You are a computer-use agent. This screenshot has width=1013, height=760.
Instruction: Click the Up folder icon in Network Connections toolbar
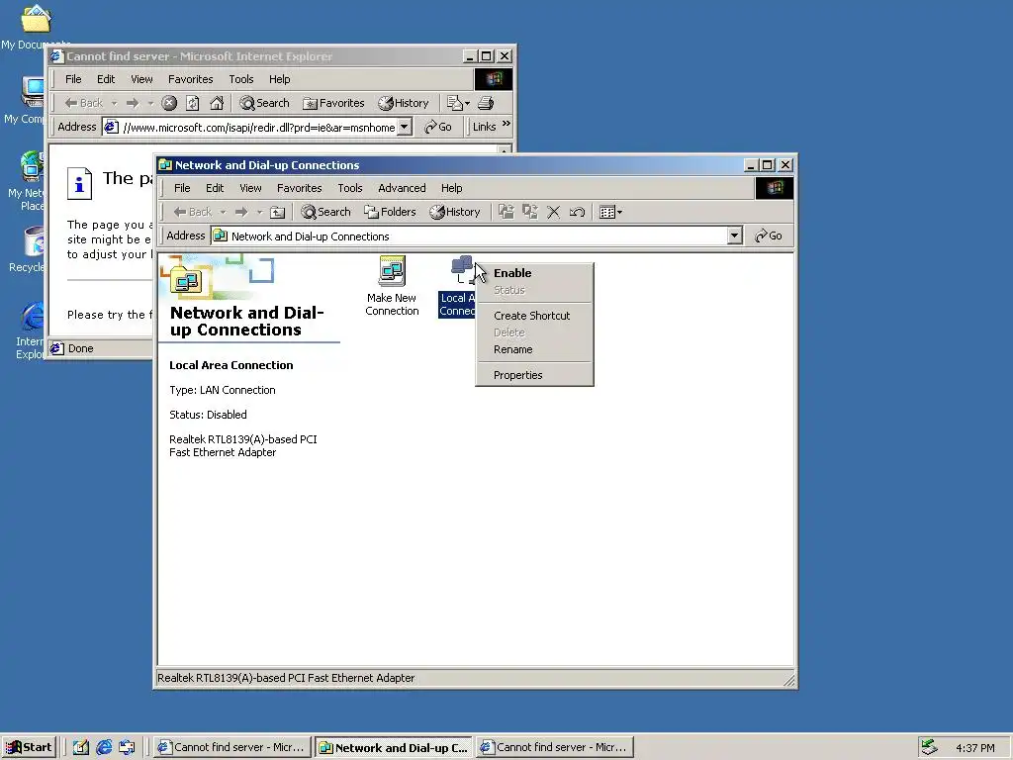(277, 212)
